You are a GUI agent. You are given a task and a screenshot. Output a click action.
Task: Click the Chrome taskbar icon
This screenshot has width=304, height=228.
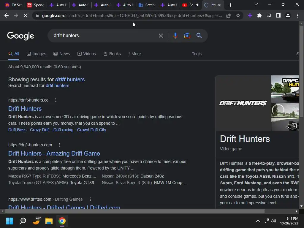tap(62, 221)
